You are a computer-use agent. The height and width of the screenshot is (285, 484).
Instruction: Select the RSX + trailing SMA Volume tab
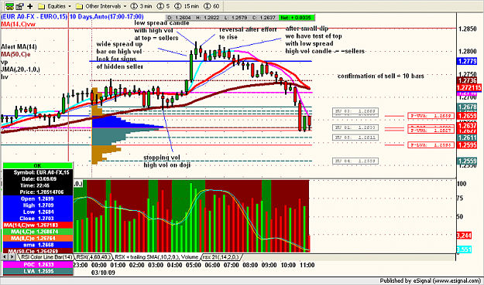pos(156,257)
